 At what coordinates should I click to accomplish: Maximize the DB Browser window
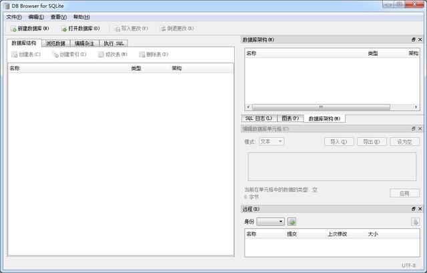click(400, 5)
